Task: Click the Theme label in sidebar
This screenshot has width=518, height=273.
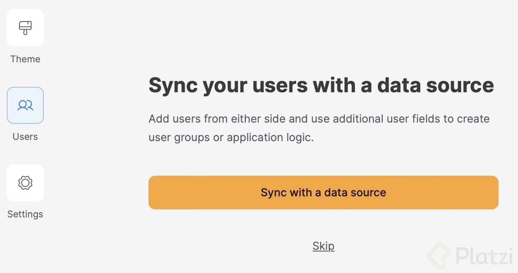Action: coord(25,59)
